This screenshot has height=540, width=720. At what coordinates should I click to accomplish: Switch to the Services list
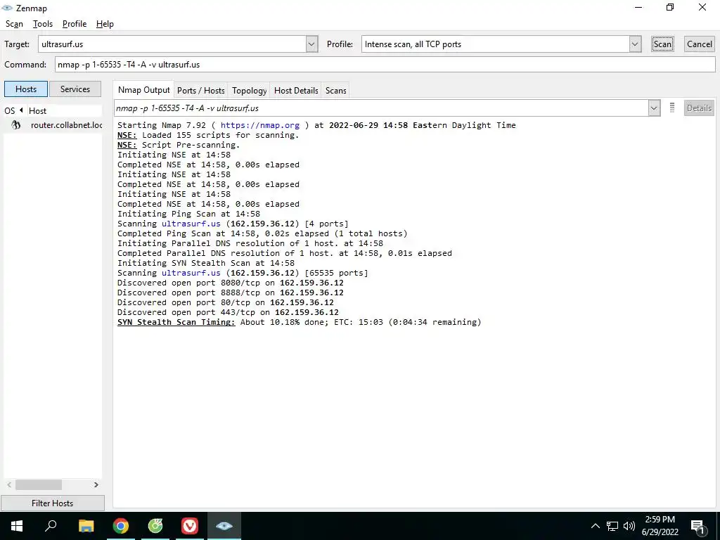pyautogui.click(x=75, y=89)
